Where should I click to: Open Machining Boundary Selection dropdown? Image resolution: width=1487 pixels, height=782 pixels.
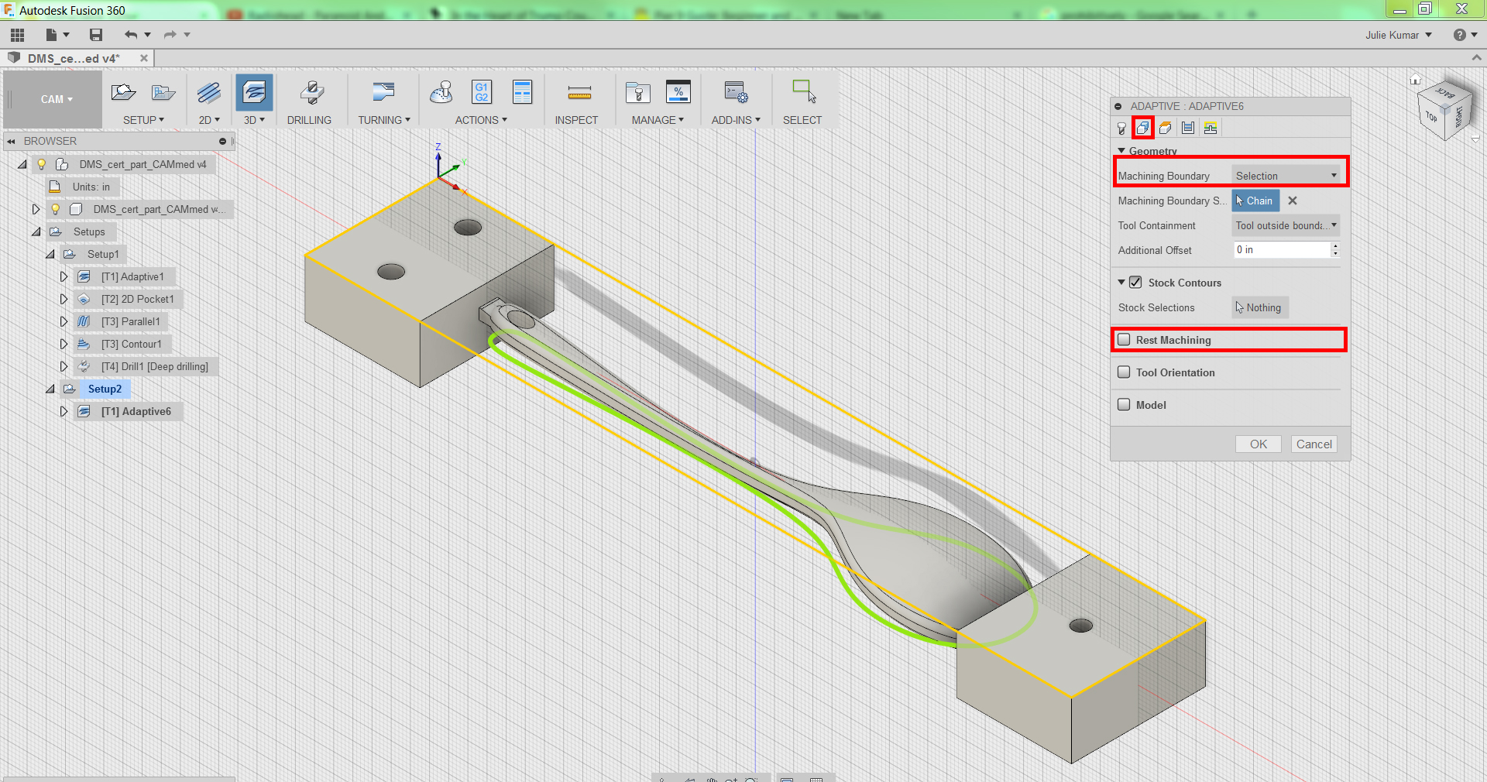click(x=1286, y=176)
